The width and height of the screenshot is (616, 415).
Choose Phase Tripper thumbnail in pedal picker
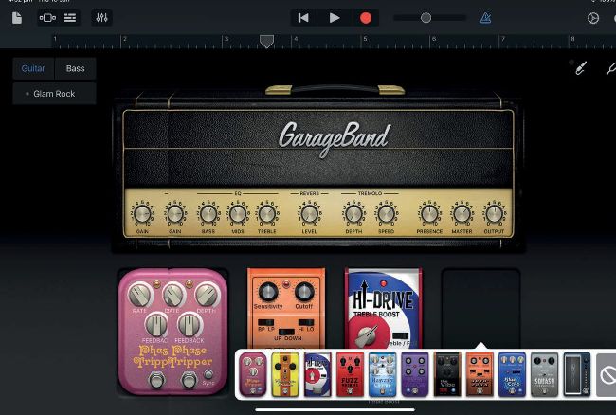click(x=253, y=374)
